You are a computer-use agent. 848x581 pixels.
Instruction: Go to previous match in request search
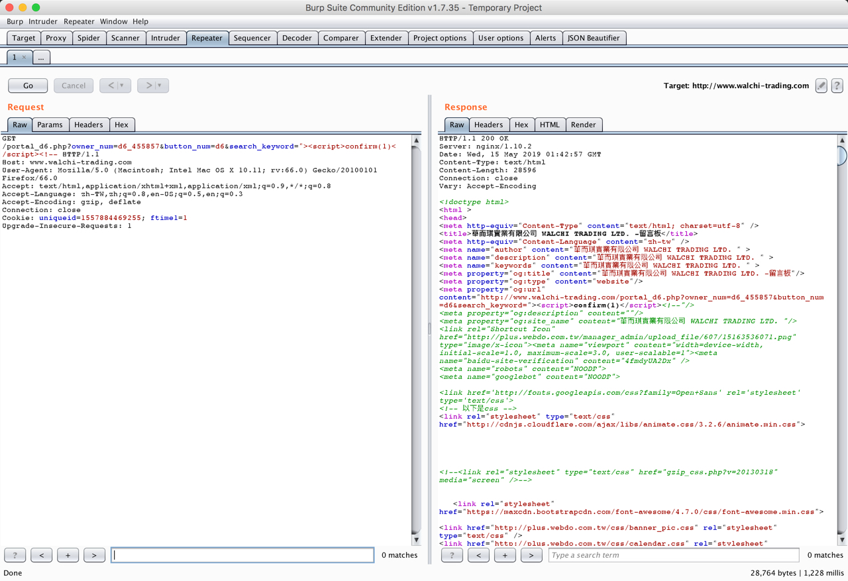pos(42,555)
